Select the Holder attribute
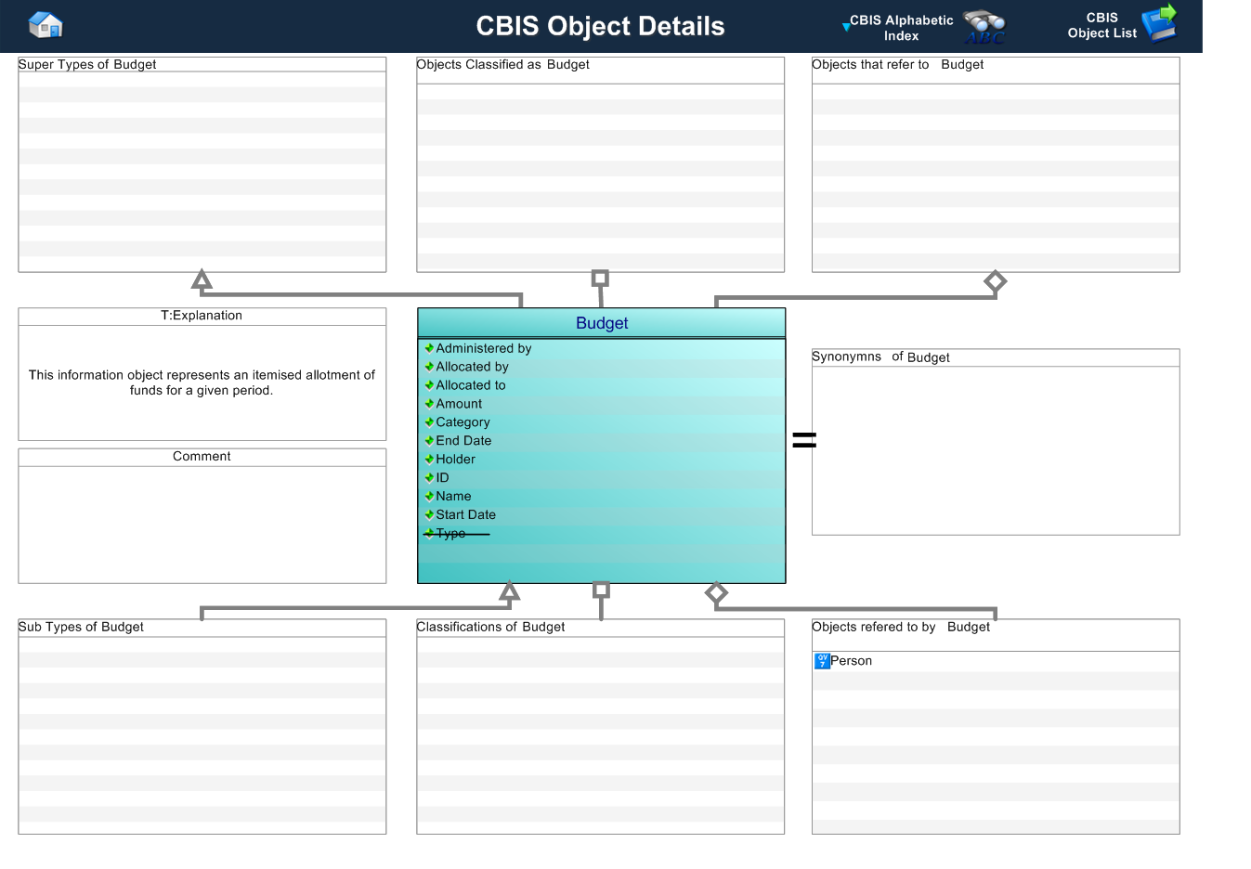The image size is (1251, 869). coord(455,460)
